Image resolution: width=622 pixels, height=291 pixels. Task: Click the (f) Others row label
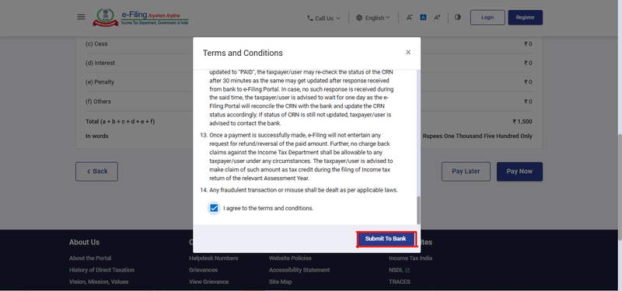point(99,102)
